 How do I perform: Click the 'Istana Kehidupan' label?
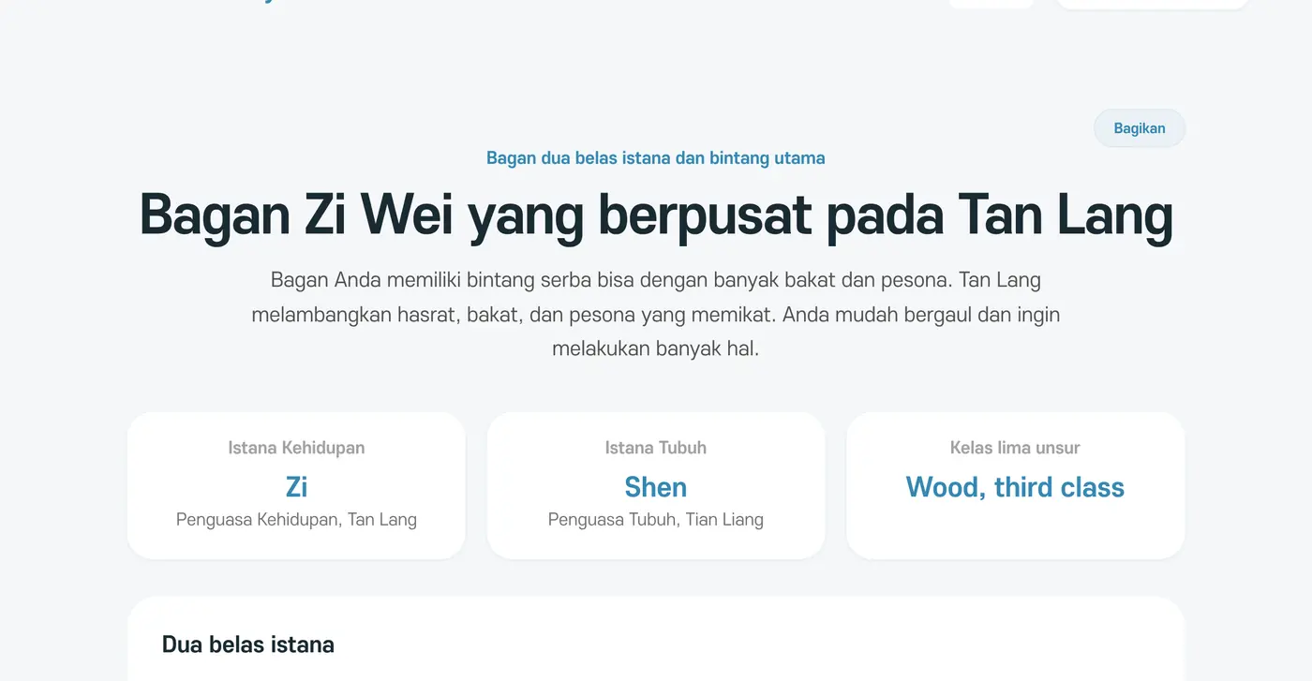[x=296, y=448]
